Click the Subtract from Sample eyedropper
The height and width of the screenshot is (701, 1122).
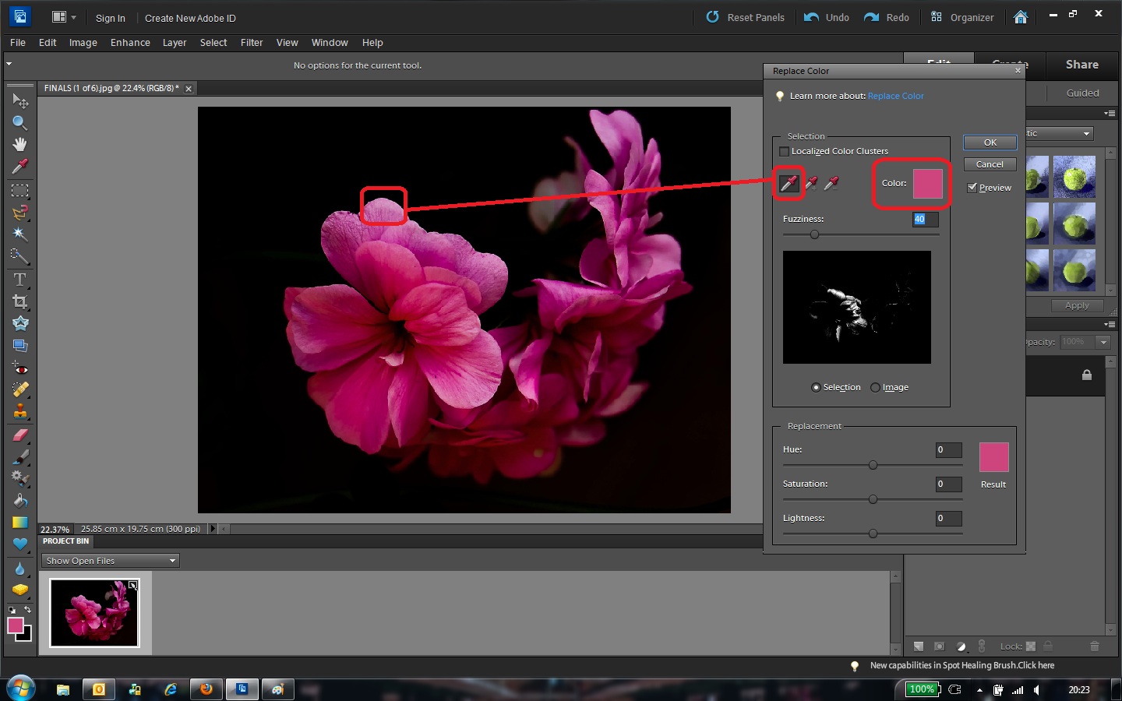click(x=831, y=183)
